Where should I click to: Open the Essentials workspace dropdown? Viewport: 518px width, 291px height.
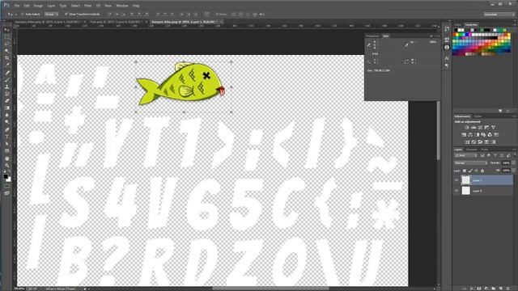[499, 15]
